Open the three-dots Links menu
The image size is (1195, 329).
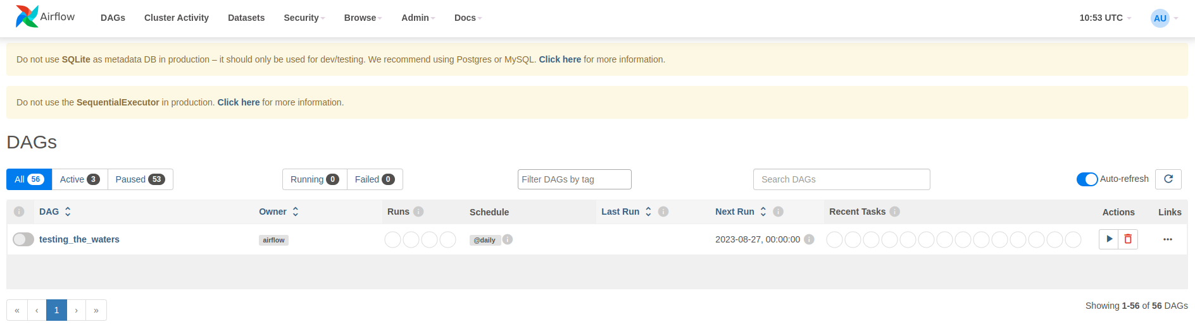tap(1168, 239)
